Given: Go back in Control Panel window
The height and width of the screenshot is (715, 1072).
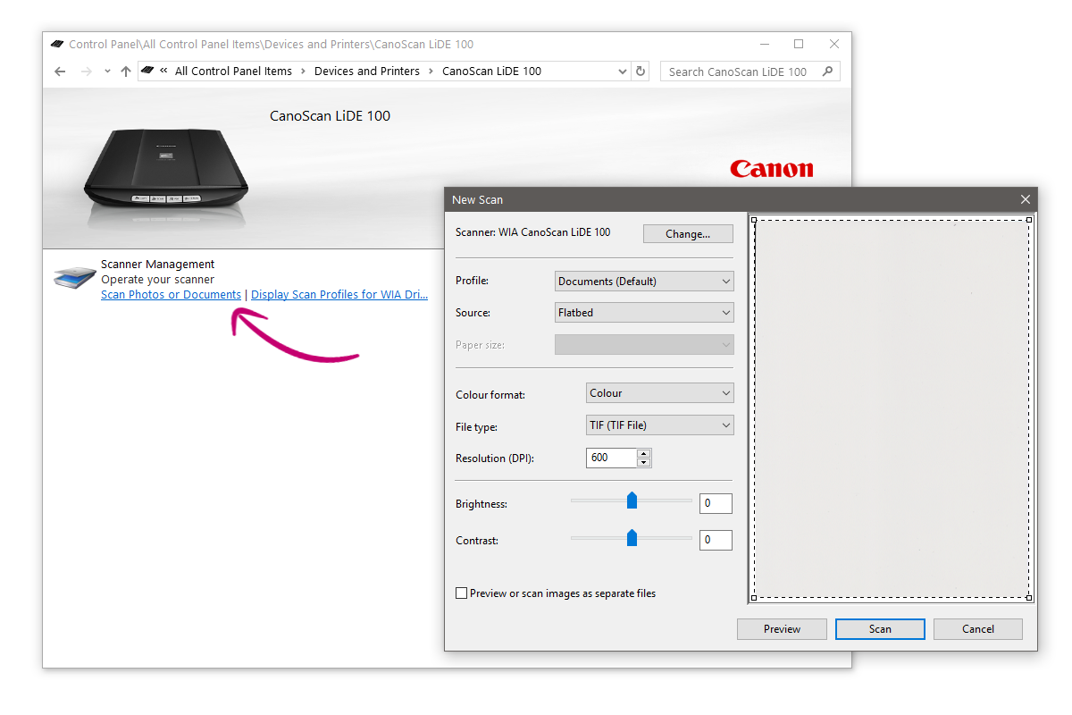Looking at the screenshot, I should (x=60, y=71).
